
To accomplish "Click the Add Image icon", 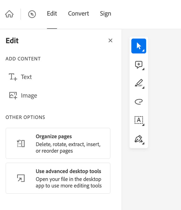I will point(13,95).
